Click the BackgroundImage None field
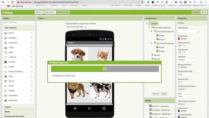Image resolution: width=209 pixels, height=118 pixels. point(186,74)
